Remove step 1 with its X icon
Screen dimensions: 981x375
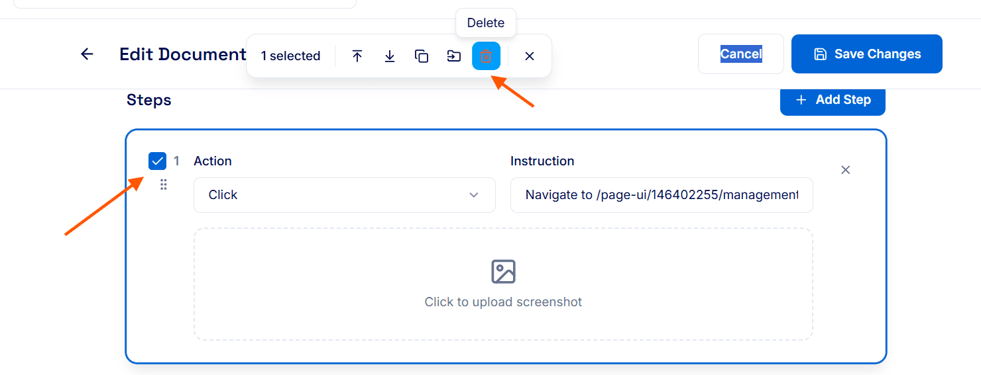pos(846,170)
